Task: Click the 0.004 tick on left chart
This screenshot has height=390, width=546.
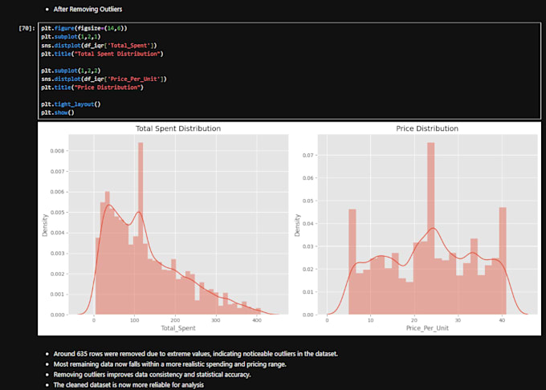Action: coord(57,233)
